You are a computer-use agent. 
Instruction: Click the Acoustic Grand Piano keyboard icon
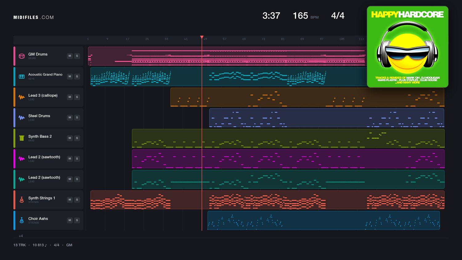click(22, 76)
